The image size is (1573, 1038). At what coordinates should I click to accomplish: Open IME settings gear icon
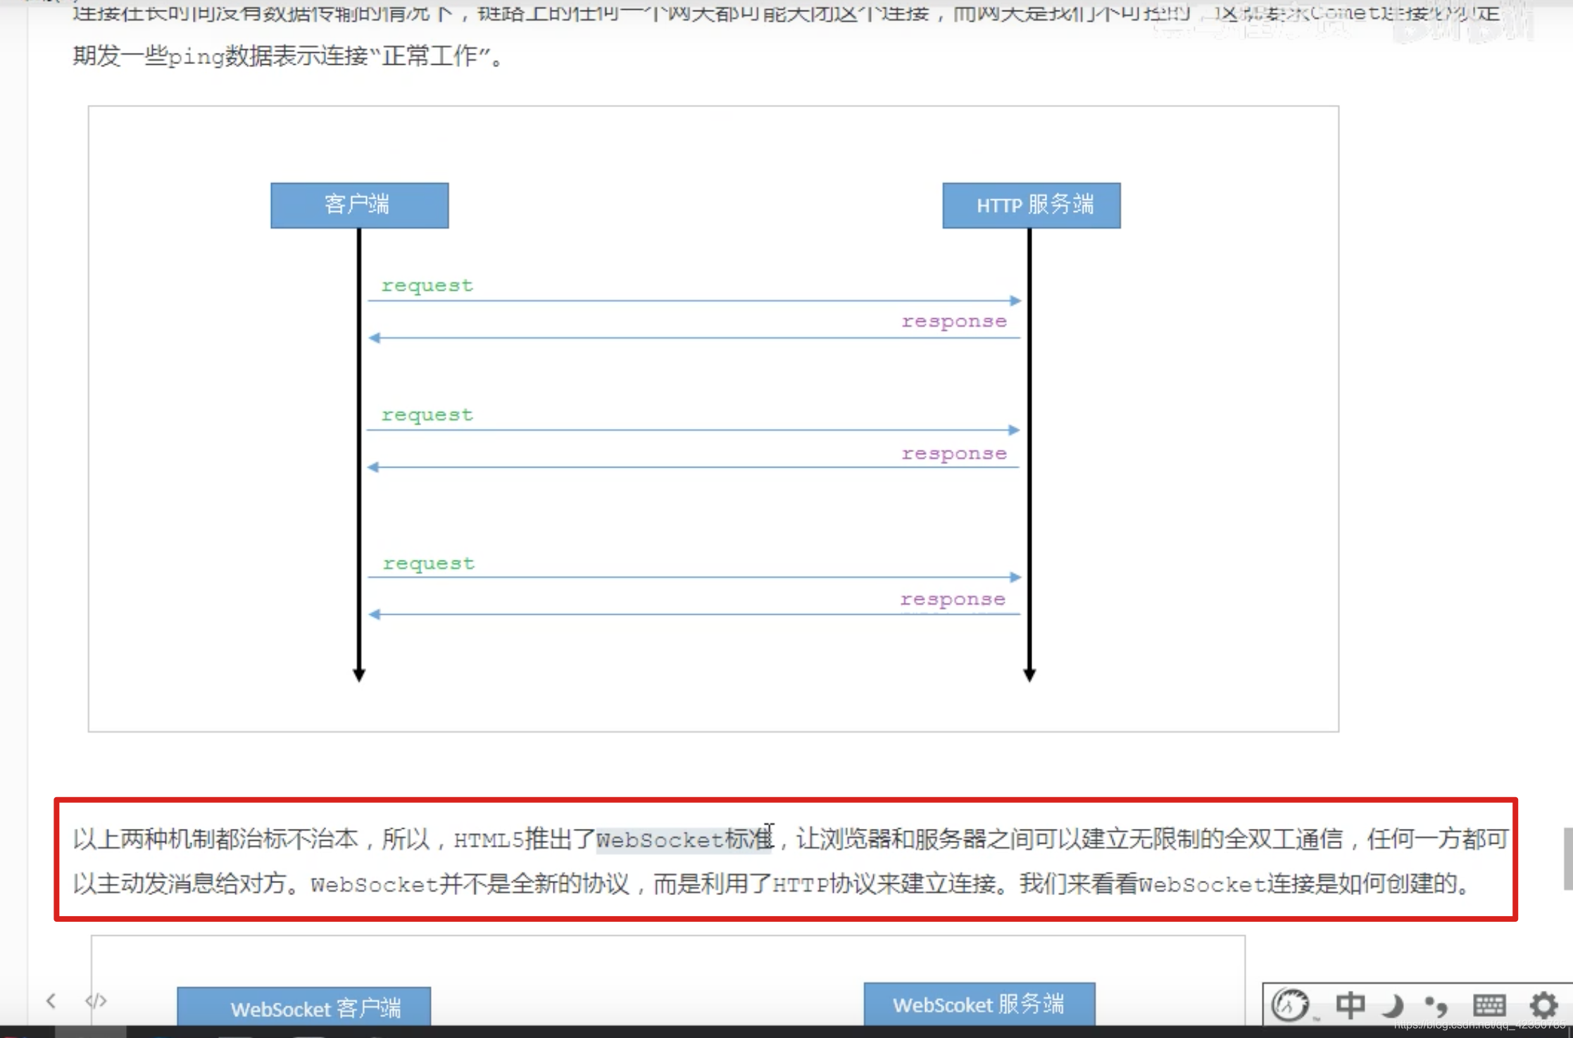(1543, 1005)
